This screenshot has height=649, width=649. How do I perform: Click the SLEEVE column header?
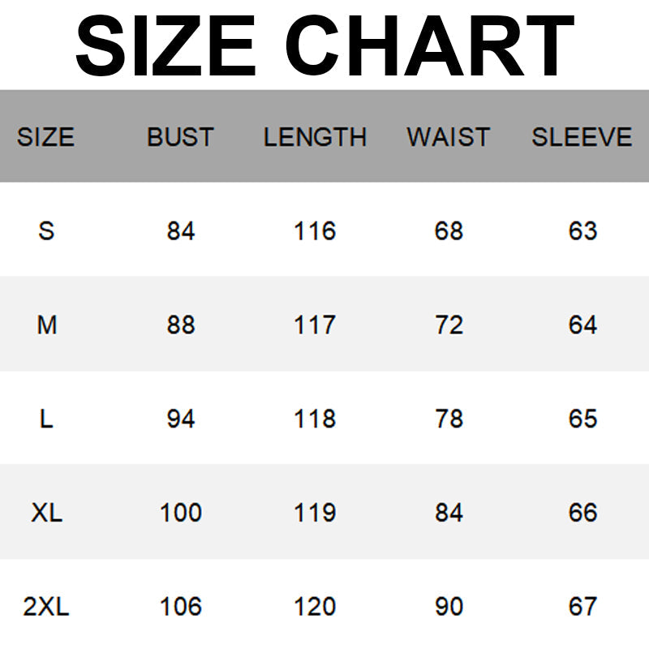coord(582,137)
